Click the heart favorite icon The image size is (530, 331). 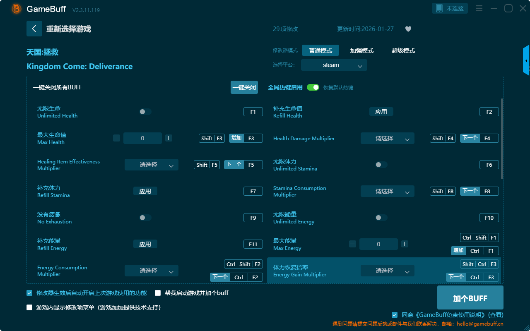[x=408, y=29]
